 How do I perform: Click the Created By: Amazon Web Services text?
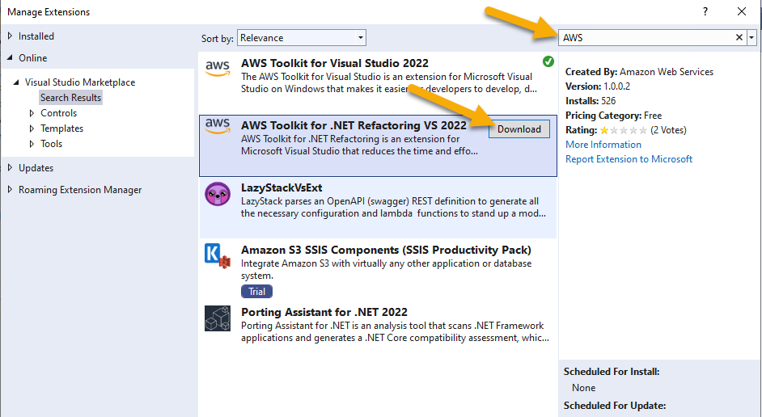(640, 72)
